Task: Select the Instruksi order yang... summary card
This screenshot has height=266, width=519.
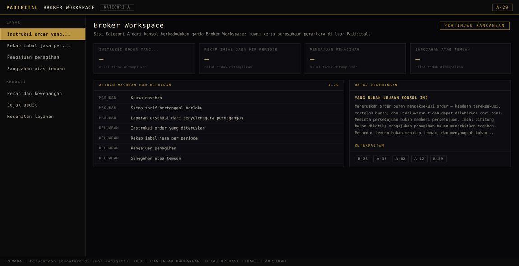Action: pyautogui.click(x=144, y=59)
